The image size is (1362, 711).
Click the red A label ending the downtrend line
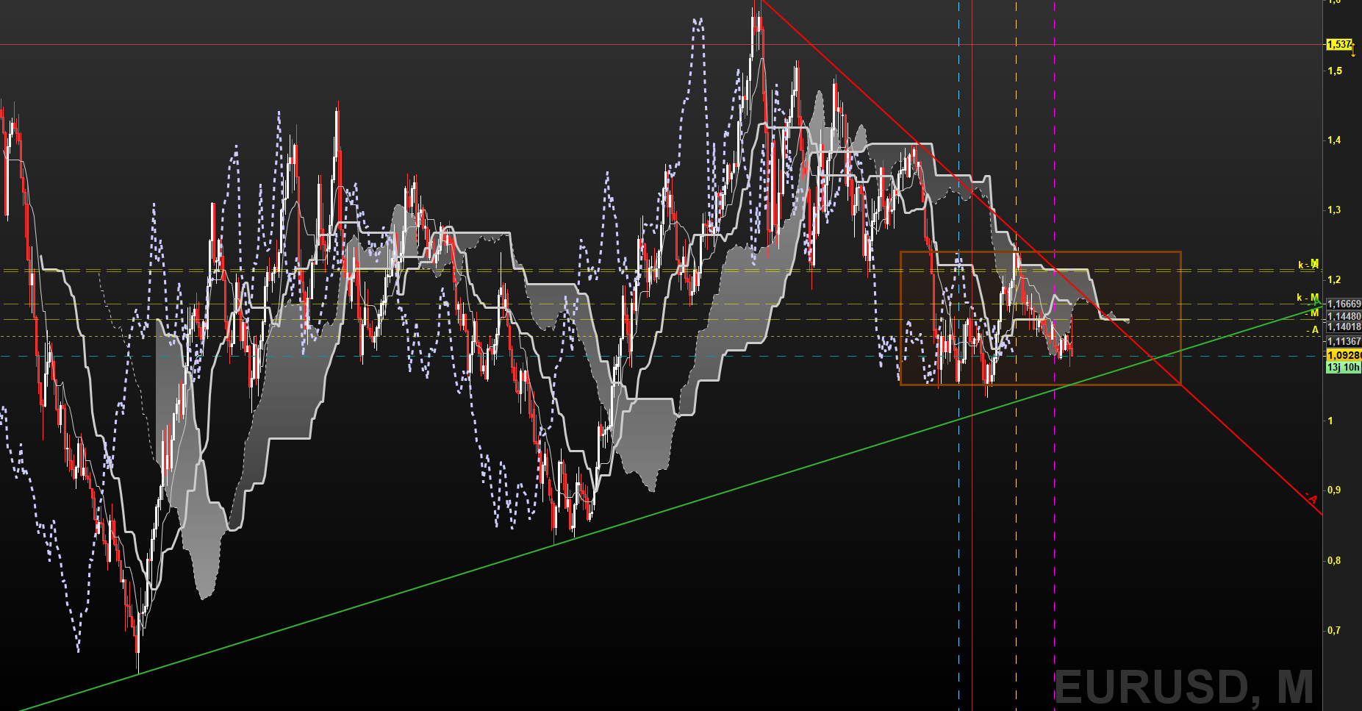[x=1312, y=499]
